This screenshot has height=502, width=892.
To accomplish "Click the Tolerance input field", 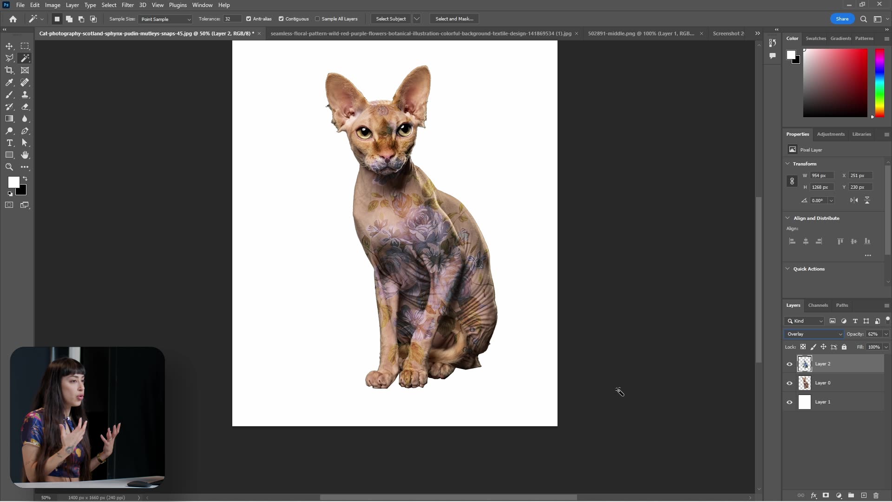I will pyautogui.click(x=232, y=19).
